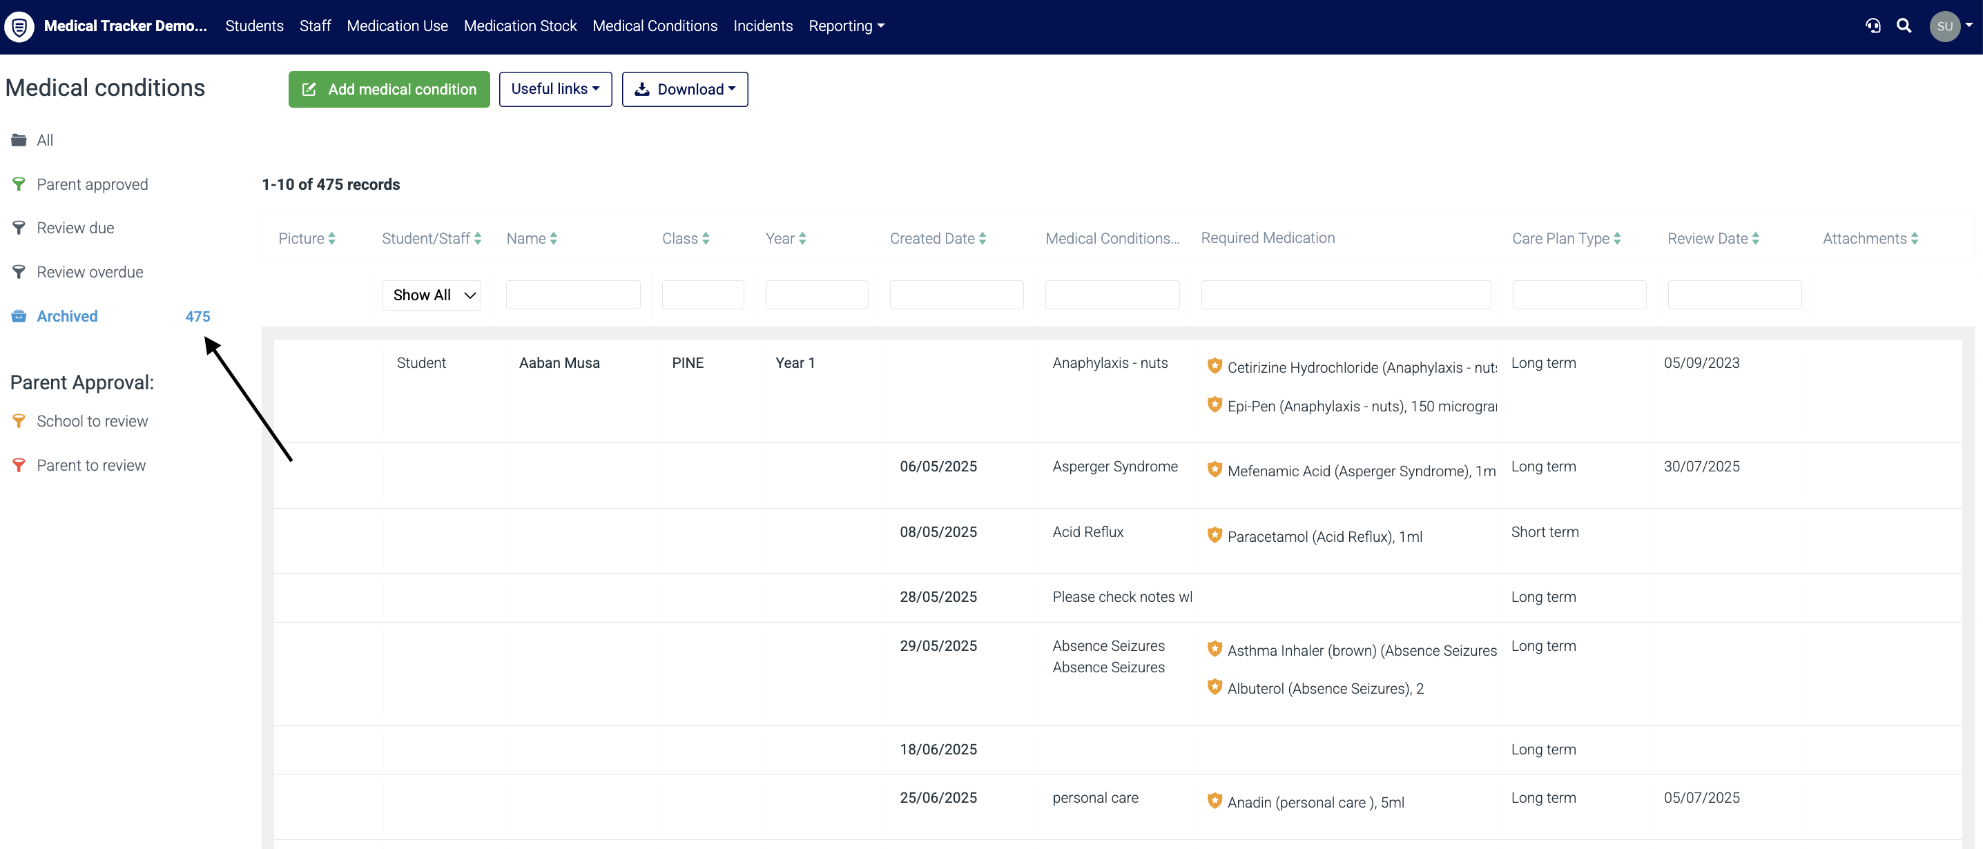Screen dimensions: 1983x849
Task: Click the Add medical condition button
Action: 389,89
